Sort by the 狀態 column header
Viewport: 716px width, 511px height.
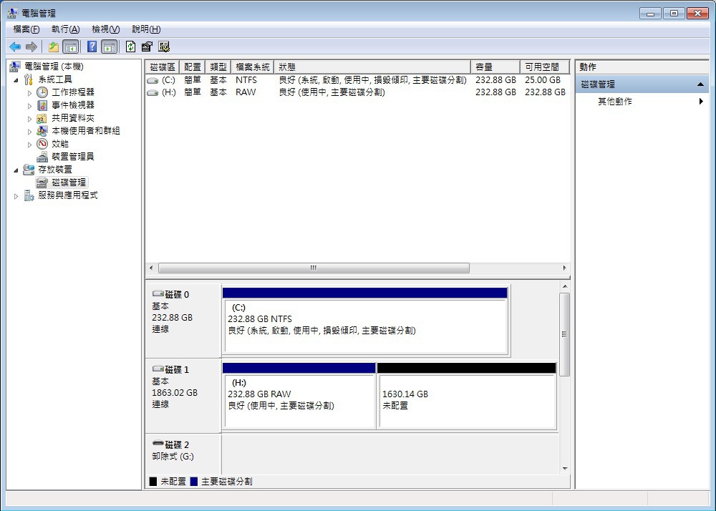point(372,67)
